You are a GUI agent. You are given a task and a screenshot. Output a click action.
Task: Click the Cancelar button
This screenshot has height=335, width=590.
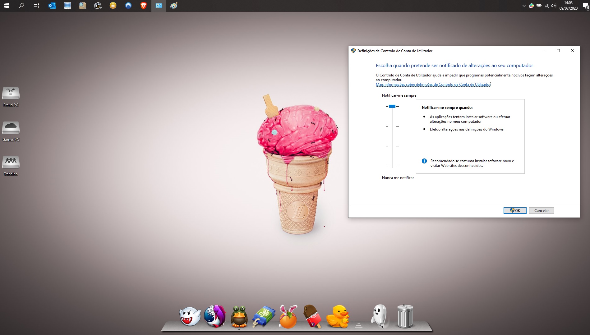tap(542, 210)
